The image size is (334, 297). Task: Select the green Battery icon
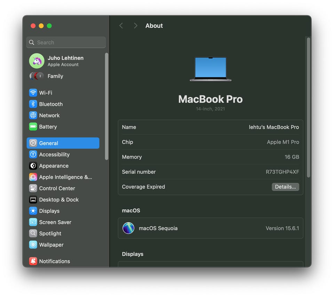point(33,127)
